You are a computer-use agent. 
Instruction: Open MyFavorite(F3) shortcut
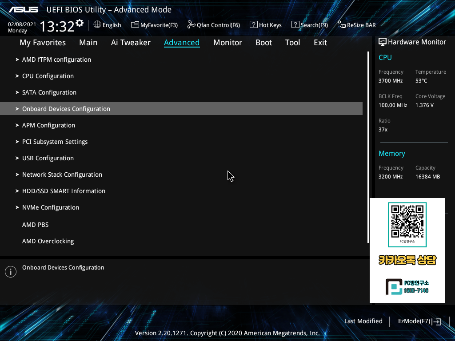pos(159,25)
